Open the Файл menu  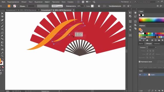tap(3, 2)
